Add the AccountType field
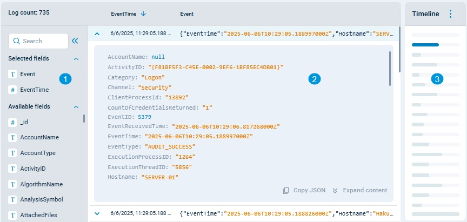This screenshot has height=222, width=467. coord(38,153)
